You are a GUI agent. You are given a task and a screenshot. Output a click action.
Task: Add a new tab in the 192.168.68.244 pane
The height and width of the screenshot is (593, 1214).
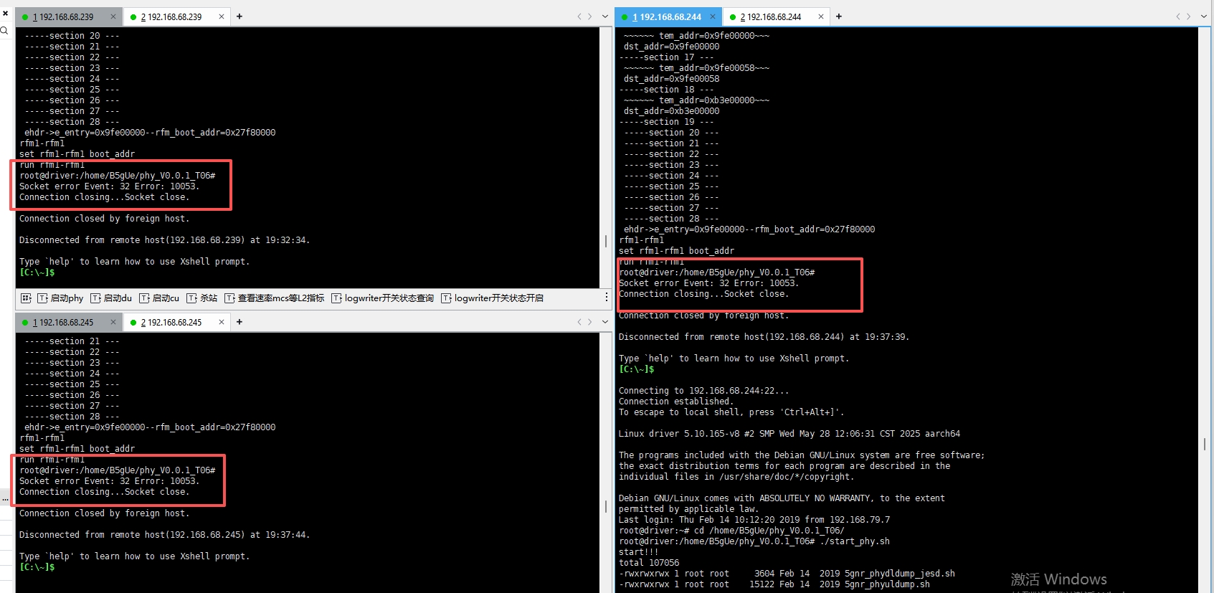point(839,16)
